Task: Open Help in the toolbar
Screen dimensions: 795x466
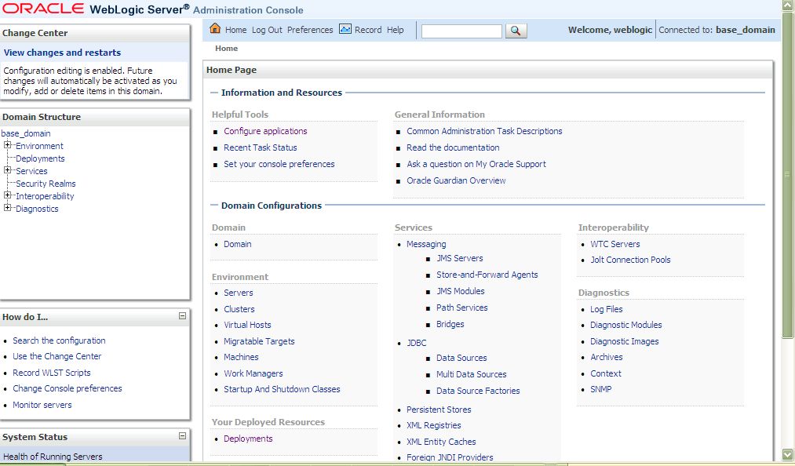Action: (x=396, y=30)
